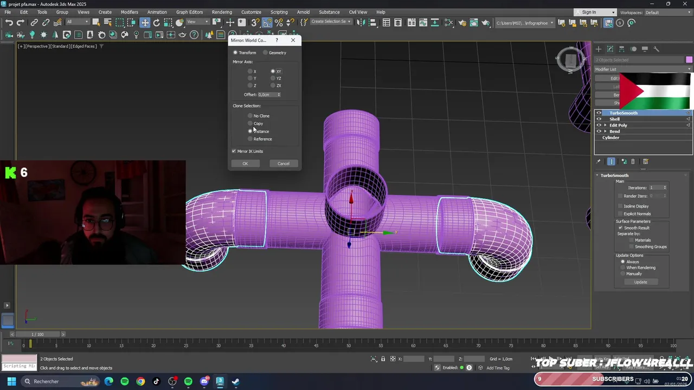Open the Select by Name list

[x=107, y=23]
